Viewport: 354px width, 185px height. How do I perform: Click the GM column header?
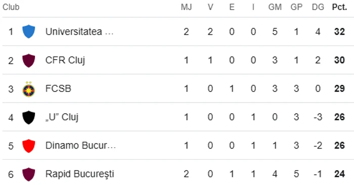click(275, 7)
